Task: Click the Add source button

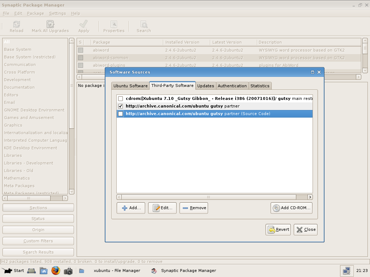Action: [131, 208]
